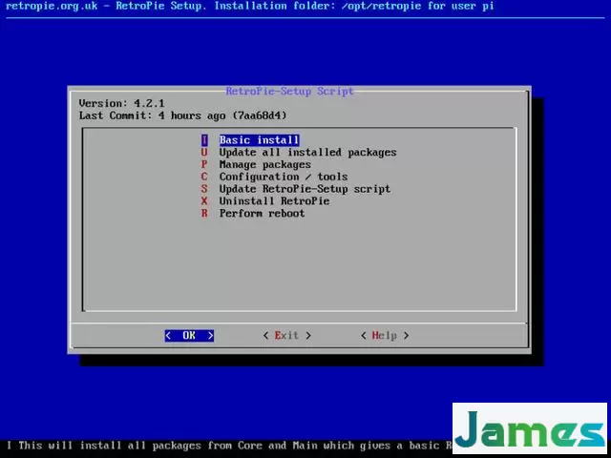Click the Version: 4.2.1 text

coord(121,103)
